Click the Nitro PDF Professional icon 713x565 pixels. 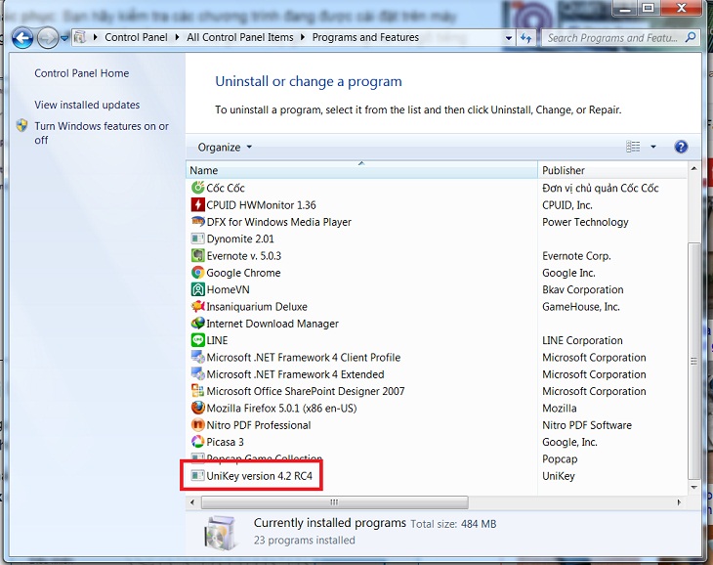point(197,425)
